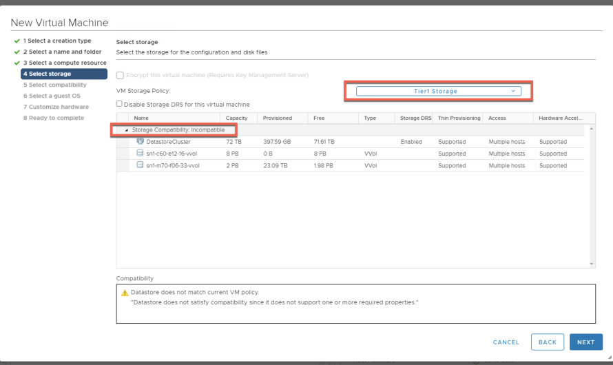Click the BACK button
Viewport: 613px width, 365px height.
(547, 342)
